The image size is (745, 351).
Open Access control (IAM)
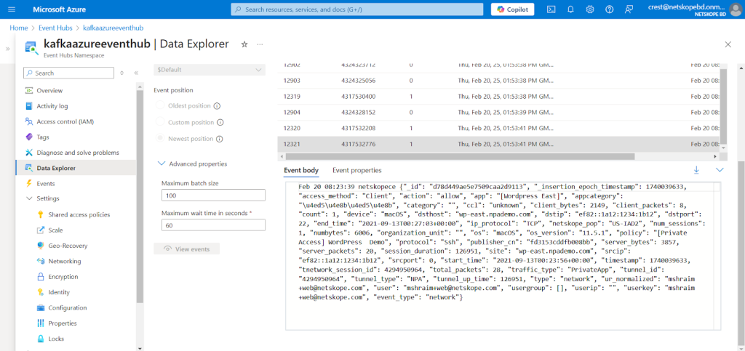tap(65, 121)
